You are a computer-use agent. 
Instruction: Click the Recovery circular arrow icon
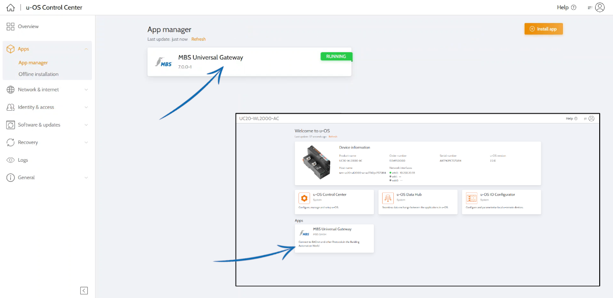click(x=10, y=142)
